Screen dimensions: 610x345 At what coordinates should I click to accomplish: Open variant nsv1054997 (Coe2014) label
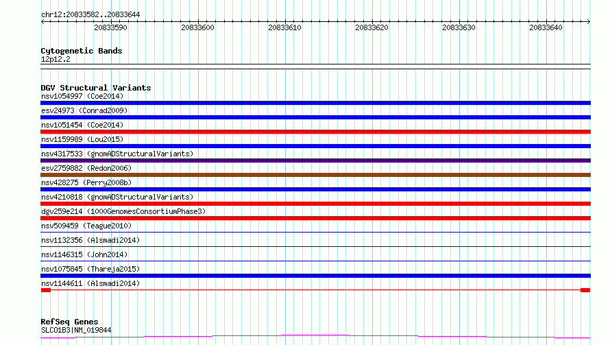82,96
